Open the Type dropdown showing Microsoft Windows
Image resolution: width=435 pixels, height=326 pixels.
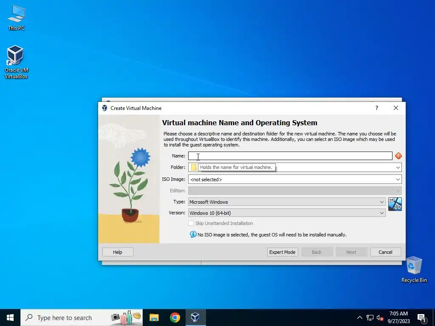(287, 202)
